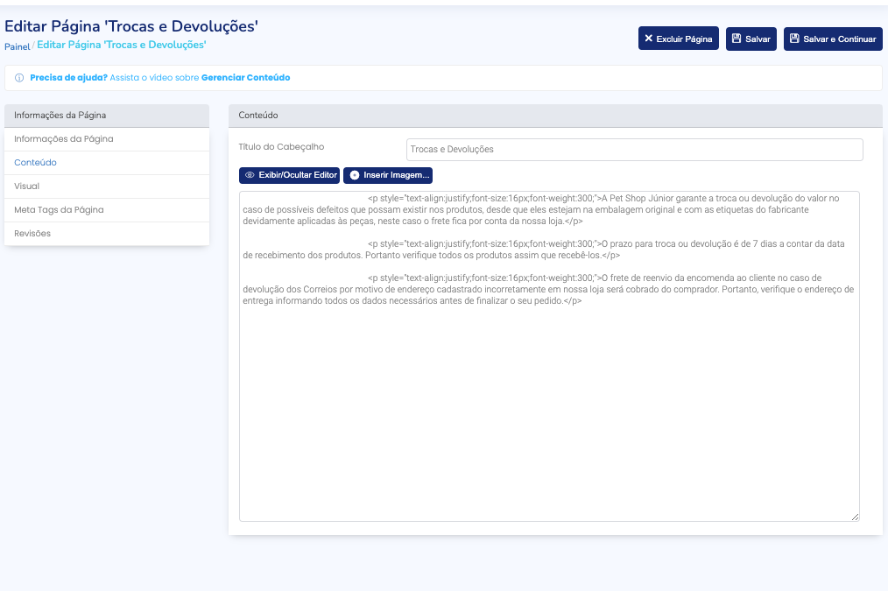Open Informações da Página sidebar item
Image resolution: width=888 pixels, height=591 pixels.
point(64,139)
